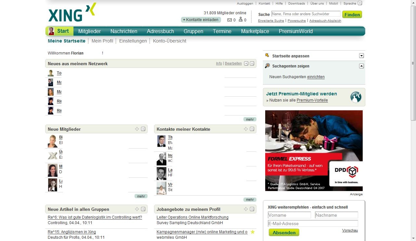The image size is (416, 241).
Task: Open the Premium-Vorteile link
Action: pos(312,100)
